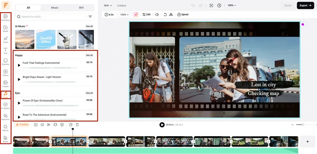Click the Saved status button
The height and width of the screenshot is (154, 317).
point(288,5)
